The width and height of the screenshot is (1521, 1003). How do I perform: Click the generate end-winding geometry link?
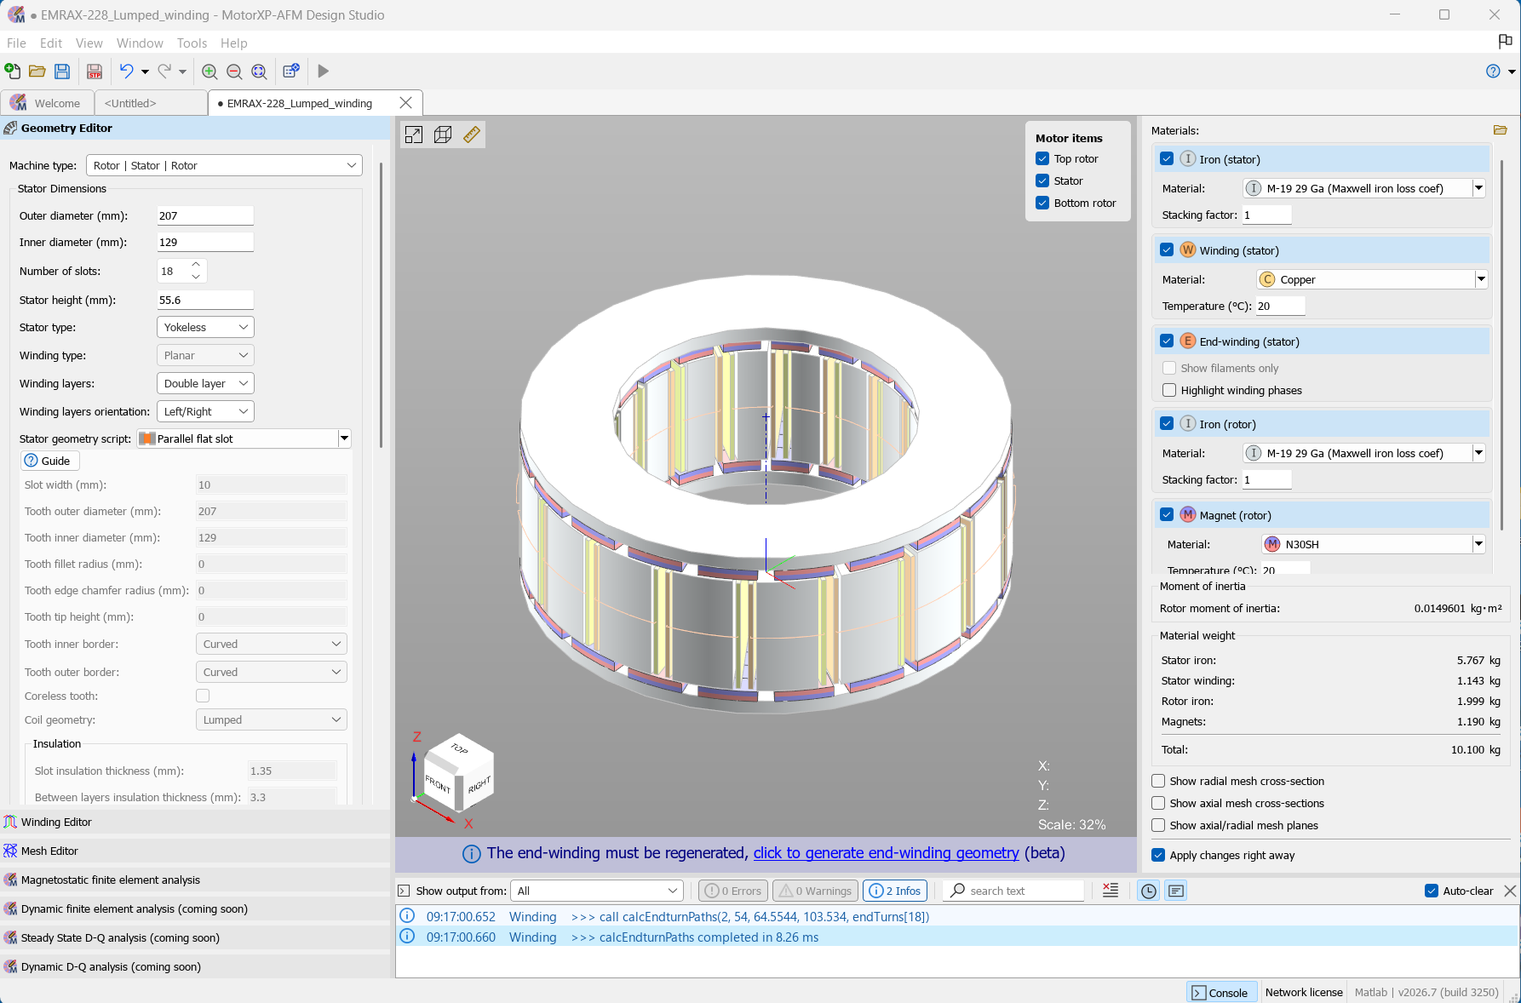[x=886, y=853]
